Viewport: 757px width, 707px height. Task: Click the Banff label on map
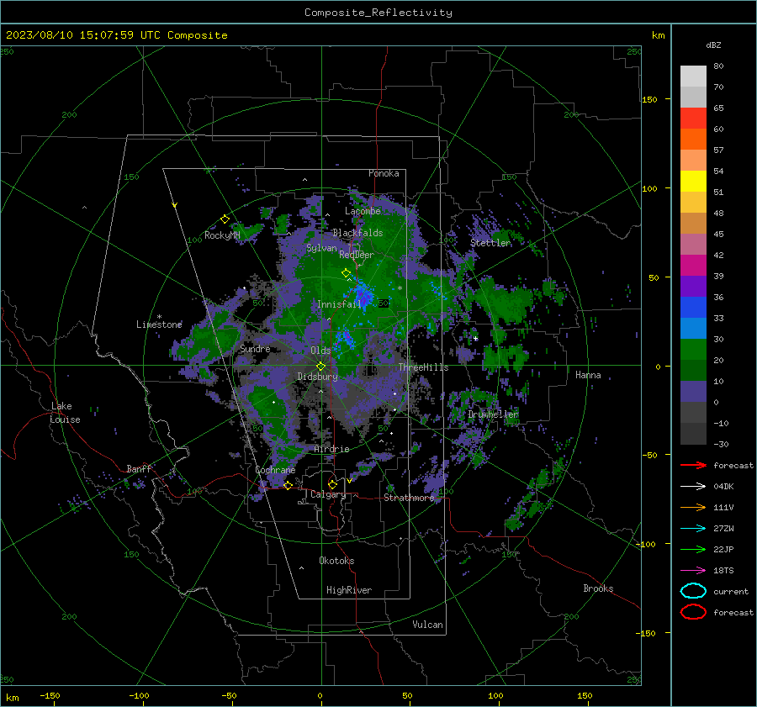(x=139, y=468)
